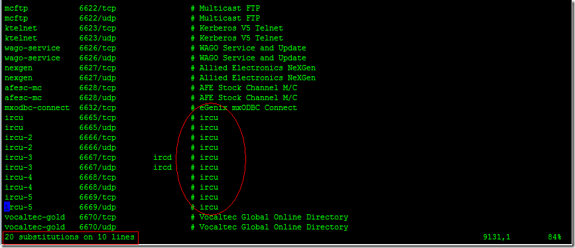Click ircu-4 name on the 6668/tcp line
The height and width of the screenshot is (248, 575).
(19, 177)
